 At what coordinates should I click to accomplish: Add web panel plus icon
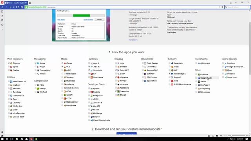2,29
